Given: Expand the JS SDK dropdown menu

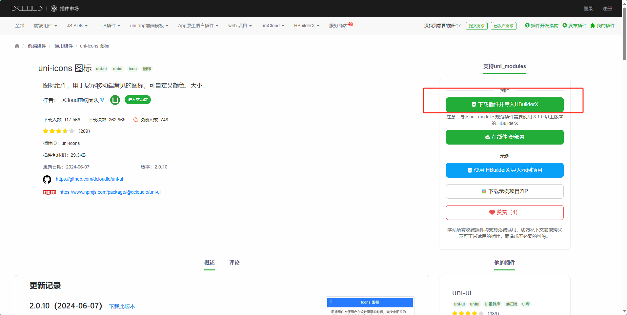Looking at the screenshot, I should (x=77, y=26).
